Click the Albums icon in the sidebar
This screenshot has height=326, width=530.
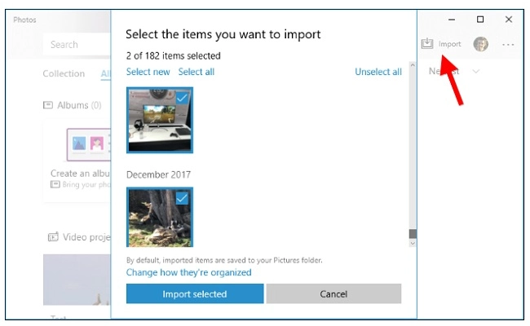(x=49, y=105)
